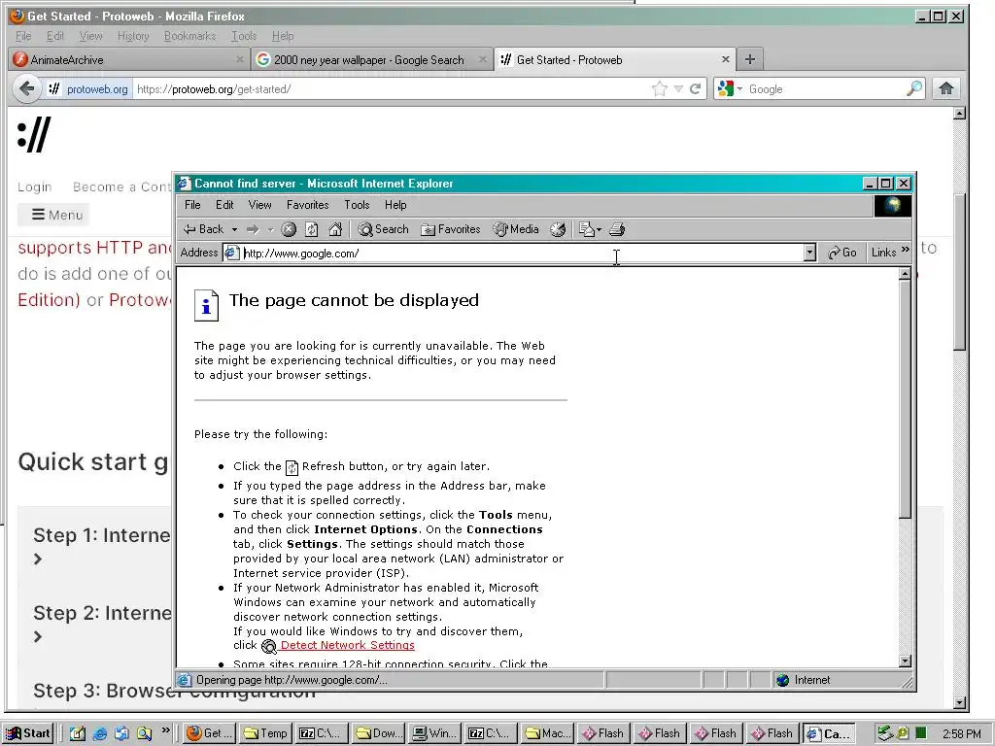Click the IE throbber globe logo

point(892,206)
